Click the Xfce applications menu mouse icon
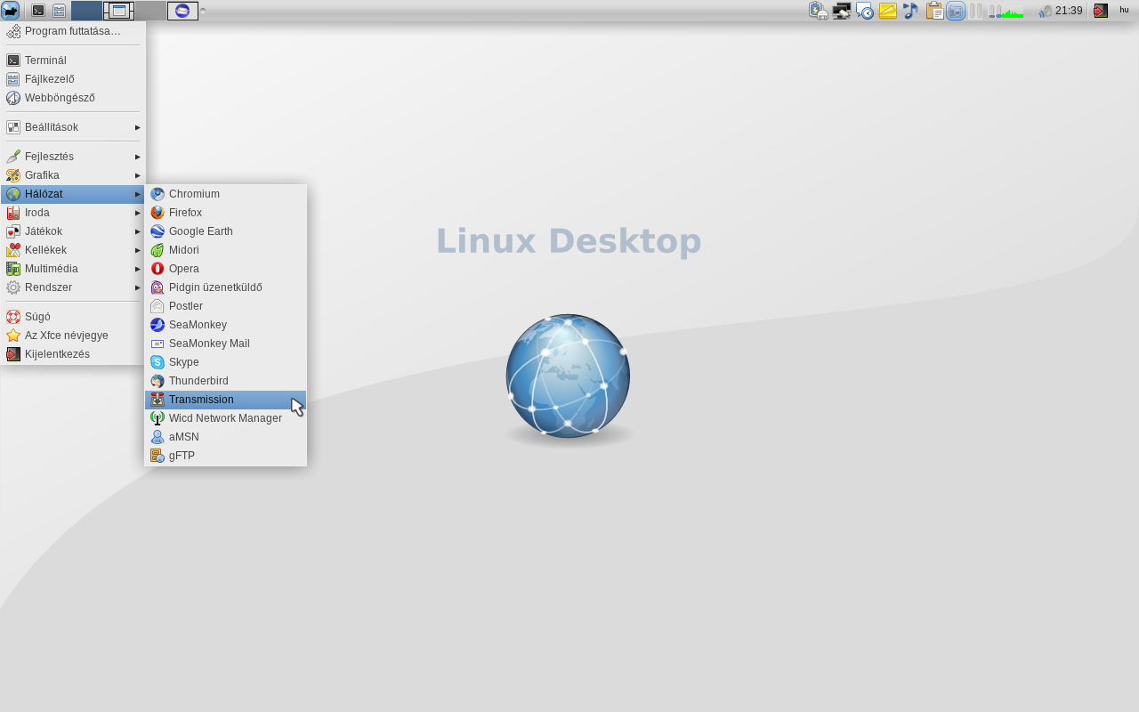1139x712 pixels. 10,11
